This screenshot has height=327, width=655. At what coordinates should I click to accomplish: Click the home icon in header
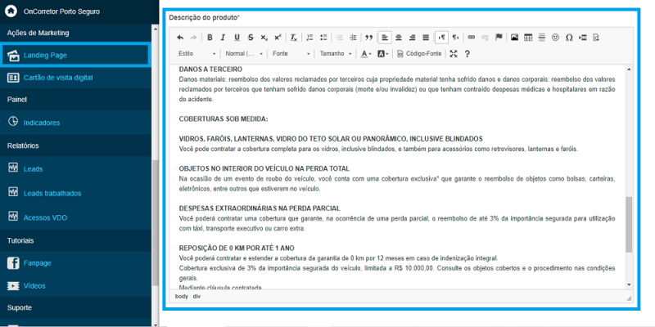(11, 11)
